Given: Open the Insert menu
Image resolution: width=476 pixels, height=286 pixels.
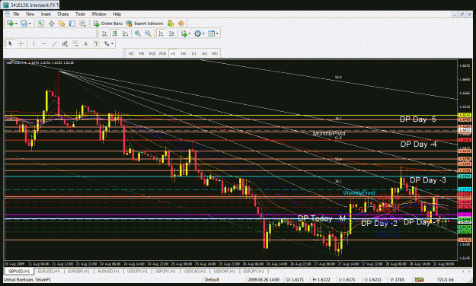Looking at the screenshot, I should click(x=46, y=14).
